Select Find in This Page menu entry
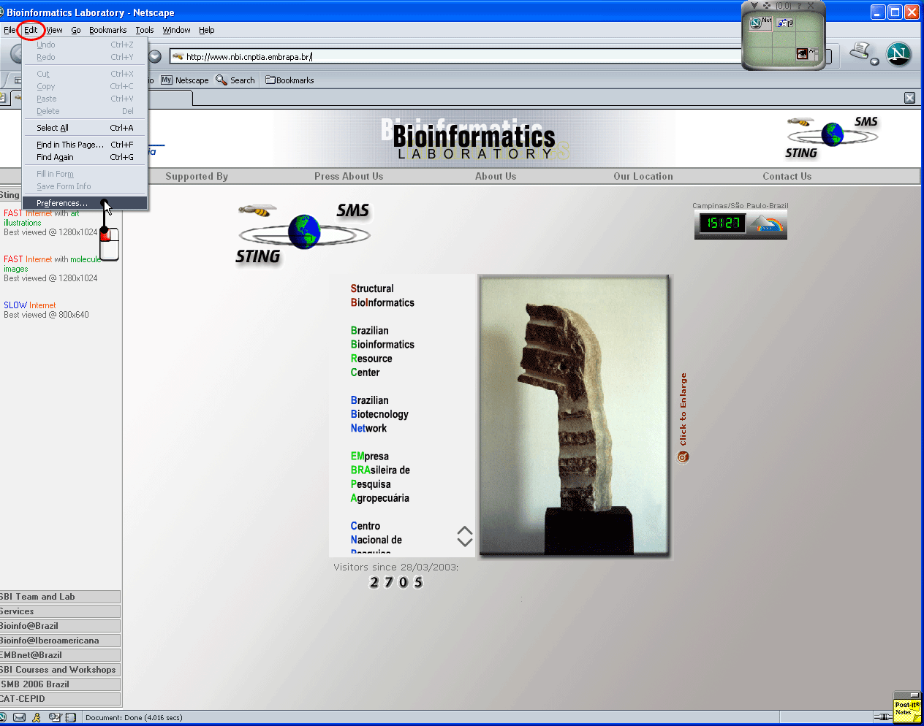 (69, 145)
